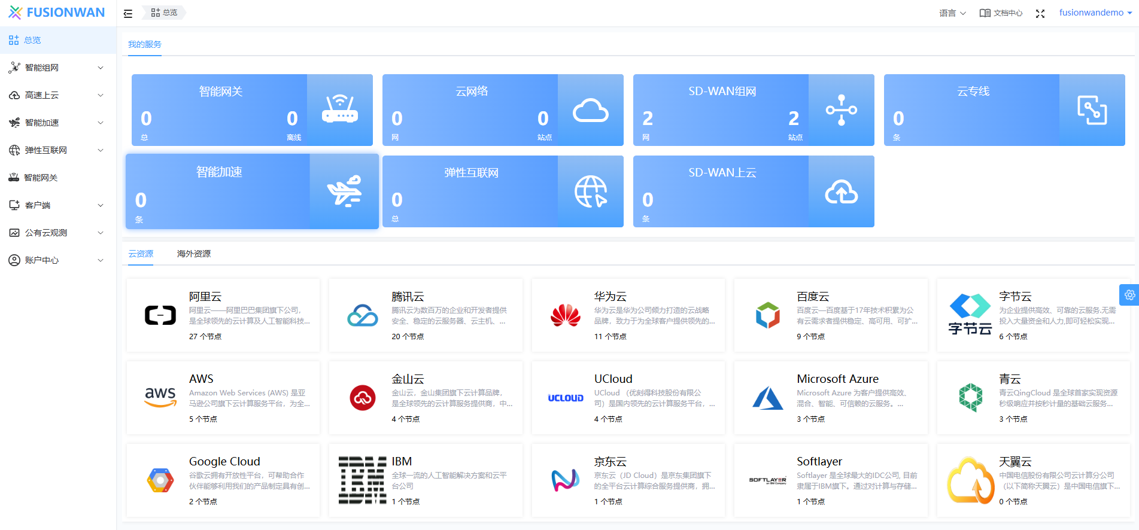
Task: Expand the 公有云观测 sidebar menu
Action: click(x=58, y=233)
